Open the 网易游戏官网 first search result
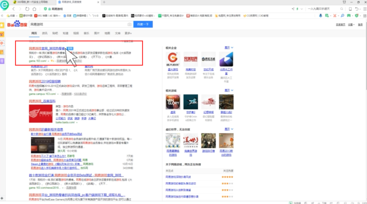367x204 pixels. 47,48
